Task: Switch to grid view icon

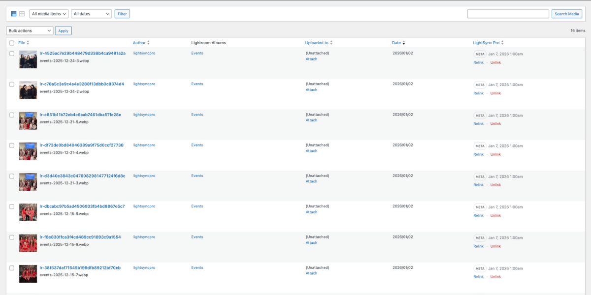Action: point(22,14)
